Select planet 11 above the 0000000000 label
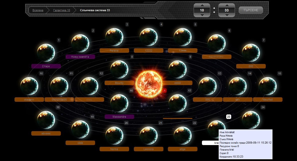 tap(59, 86)
